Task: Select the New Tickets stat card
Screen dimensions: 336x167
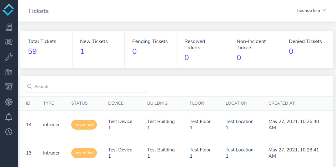Action: 98,50
